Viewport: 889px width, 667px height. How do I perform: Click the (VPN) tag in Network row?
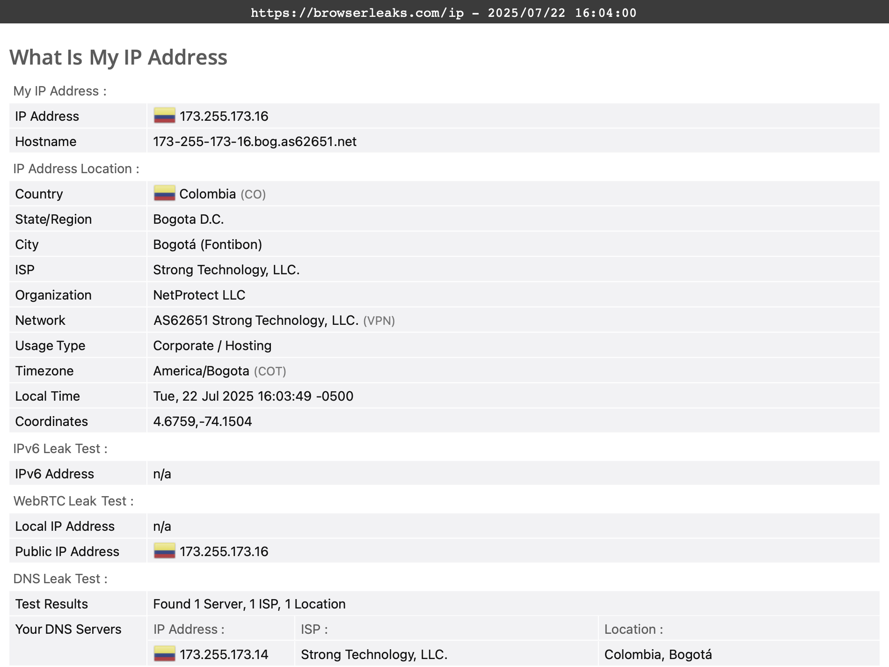click(379, 321)
